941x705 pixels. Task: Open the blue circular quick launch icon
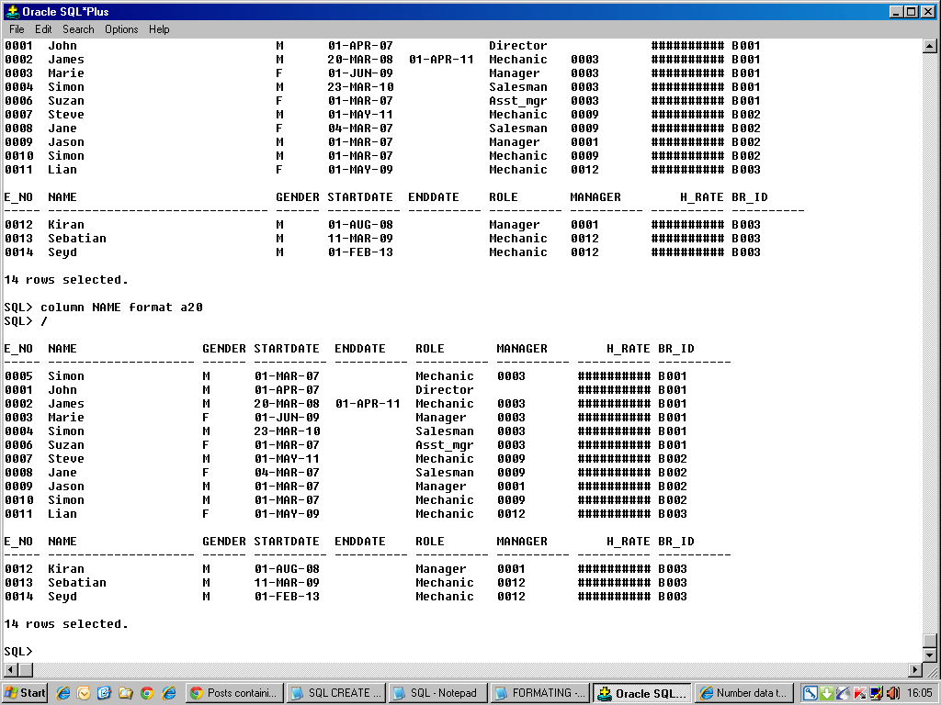tap(104, 693)
